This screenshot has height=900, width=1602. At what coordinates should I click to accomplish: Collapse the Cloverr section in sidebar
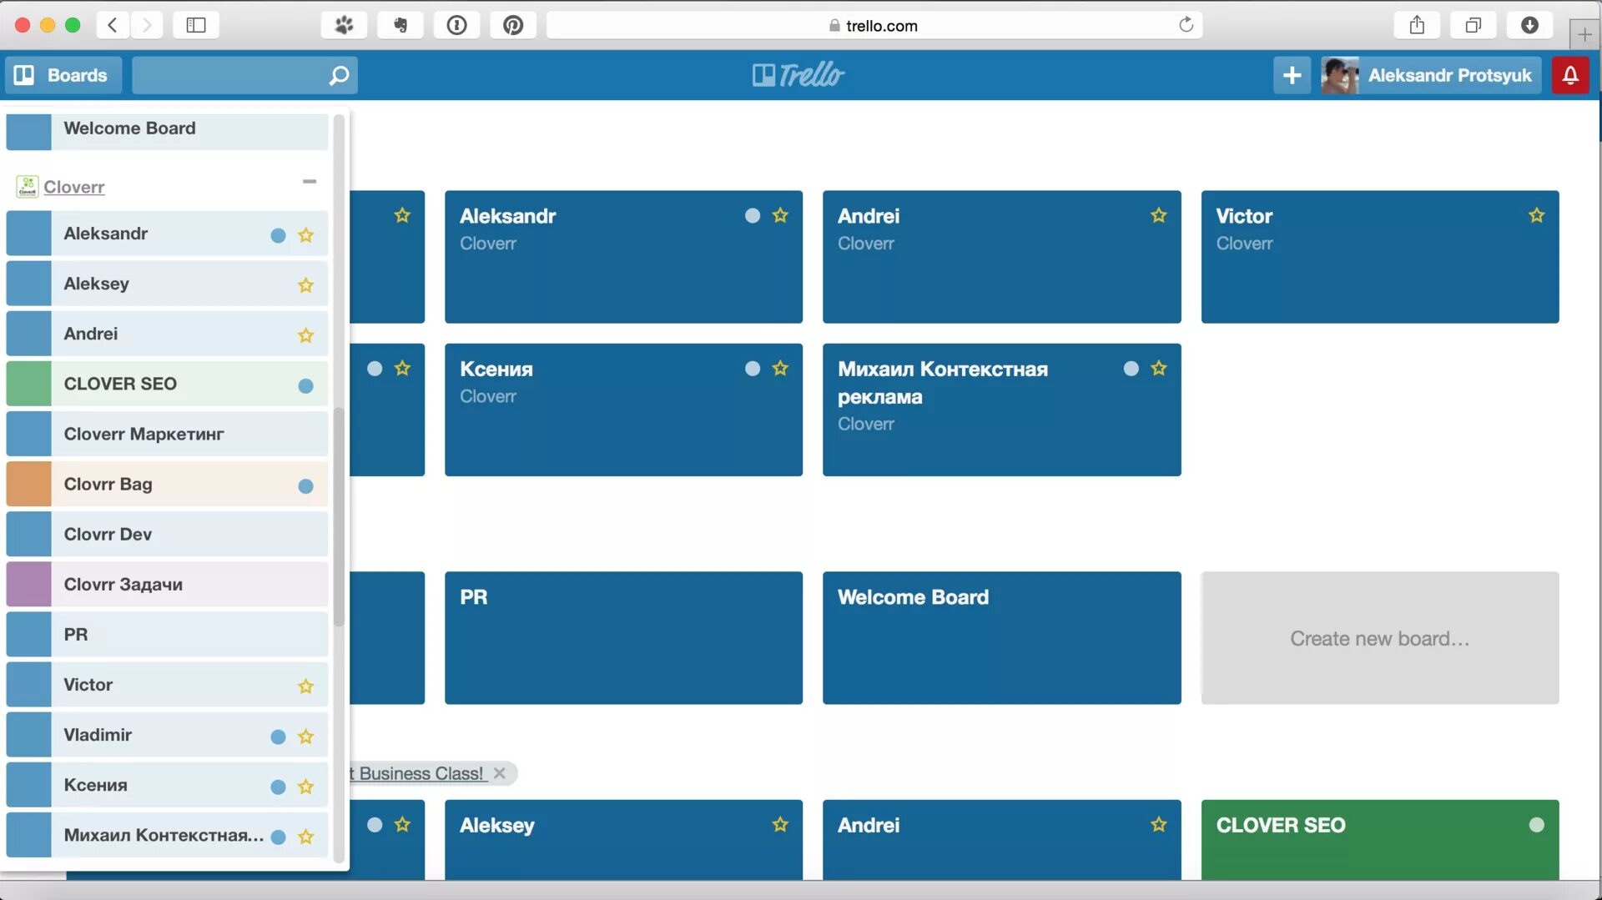pos(310,182)
